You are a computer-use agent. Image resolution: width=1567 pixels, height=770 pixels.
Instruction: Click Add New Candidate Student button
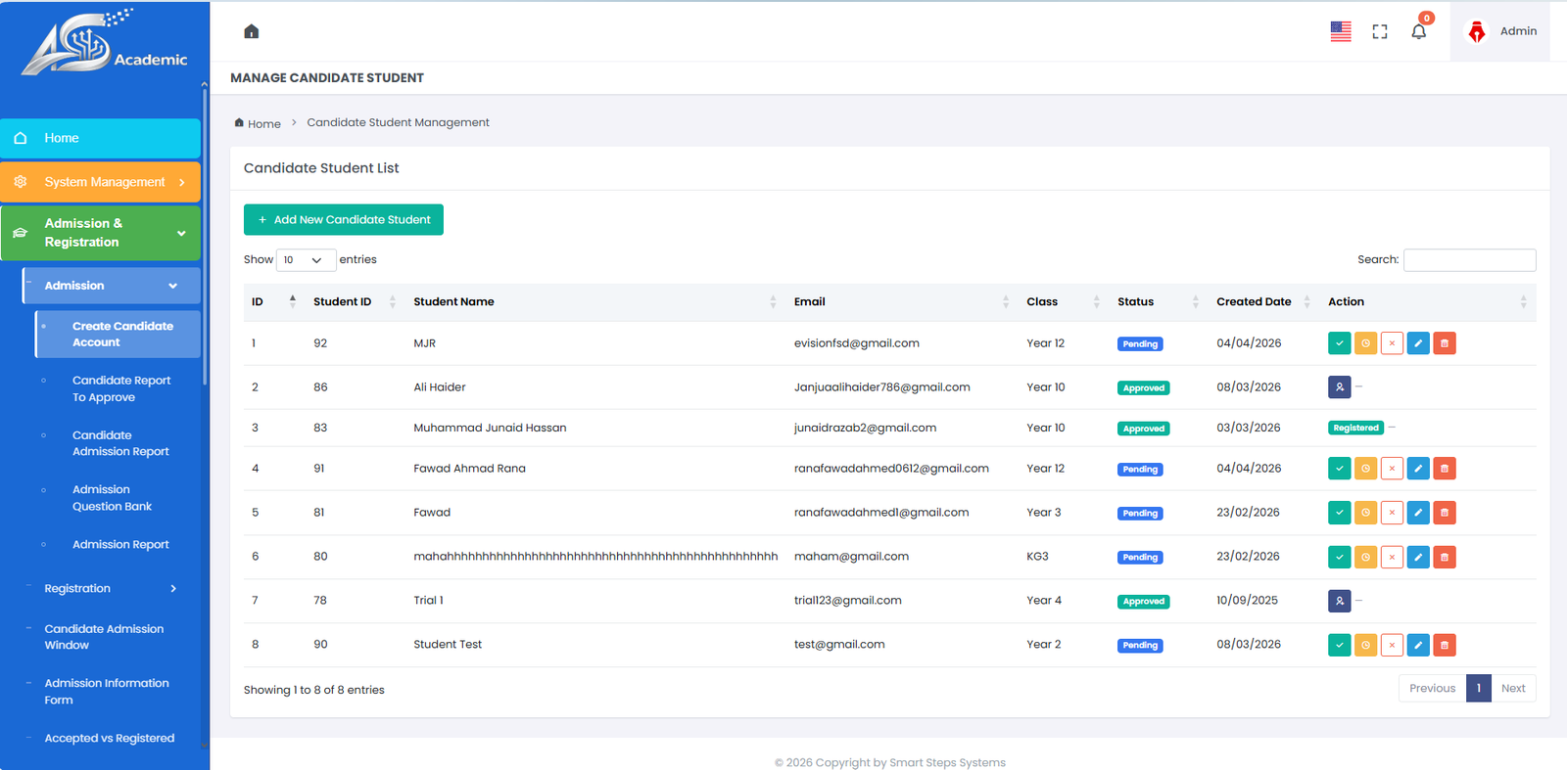[x=343, y=220]
